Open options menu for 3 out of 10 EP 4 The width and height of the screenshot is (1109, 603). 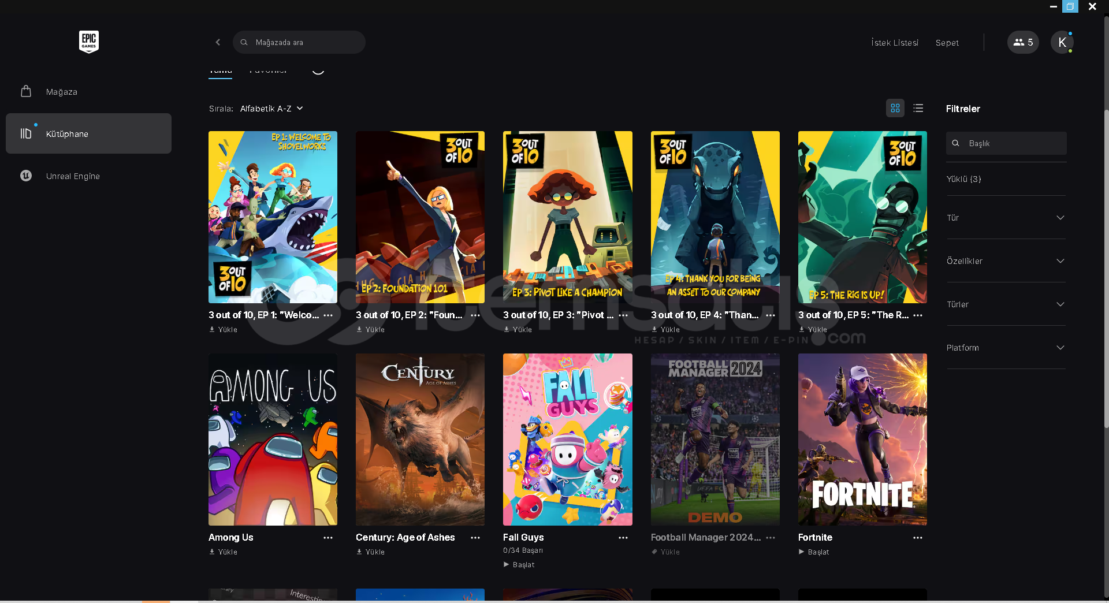pyautogui.click(x=771, y=315)
